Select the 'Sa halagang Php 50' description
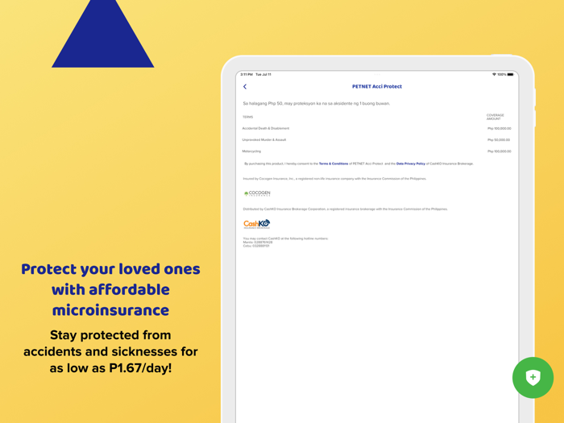564x423 pixels. pyautogui.click(x=317, y=104)
